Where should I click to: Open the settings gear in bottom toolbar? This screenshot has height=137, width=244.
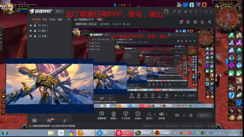pos(191,115)
